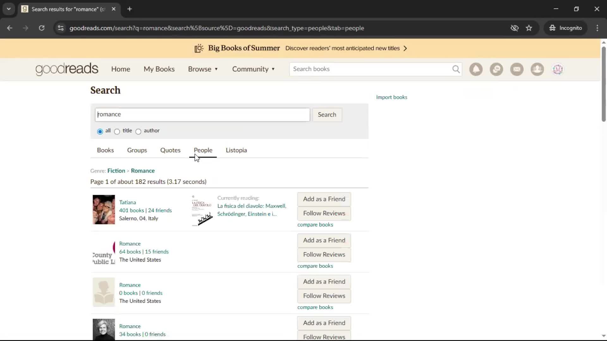Reload the page
607x341 pixels.
(41, 28)
